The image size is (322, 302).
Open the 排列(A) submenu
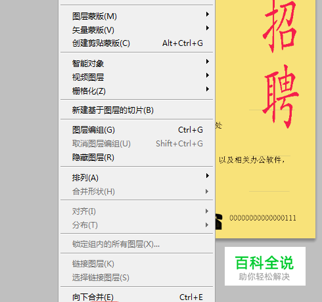click(137, 177)
